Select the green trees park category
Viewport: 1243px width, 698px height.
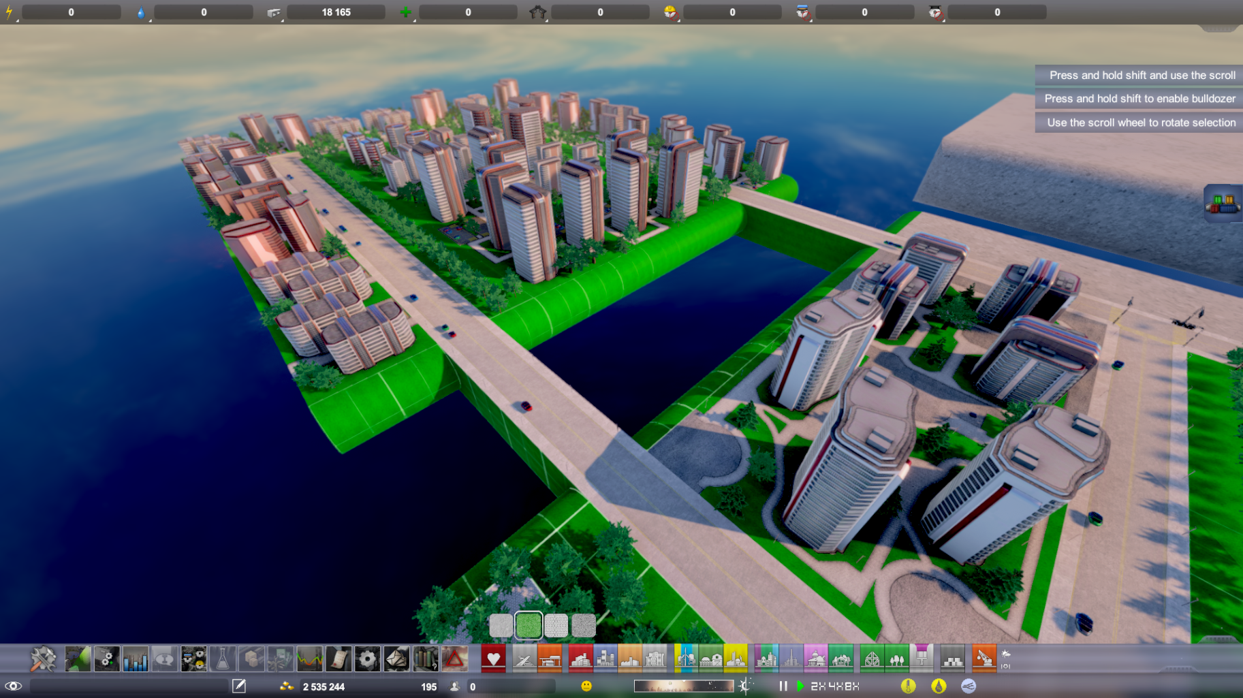897,659
